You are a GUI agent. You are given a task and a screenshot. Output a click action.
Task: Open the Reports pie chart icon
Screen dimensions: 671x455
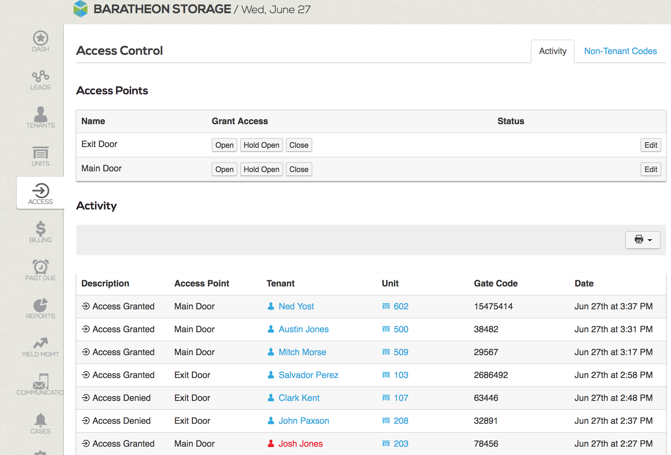(40, 308)
